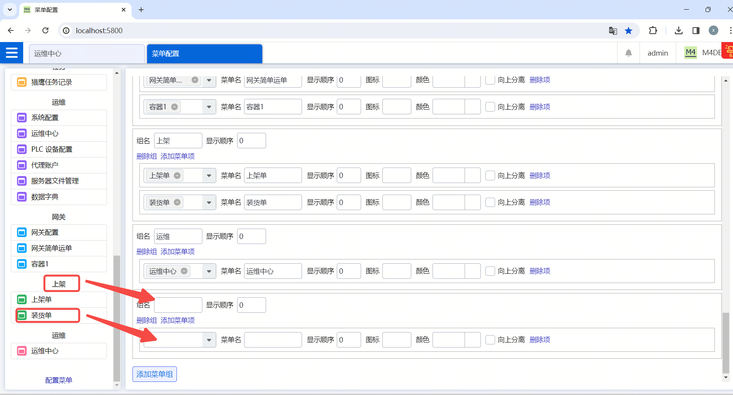The image size is (733, 395).
Task: Click the 添加菜单组 button
Action: pyautogui.click(x=154, y=374)
